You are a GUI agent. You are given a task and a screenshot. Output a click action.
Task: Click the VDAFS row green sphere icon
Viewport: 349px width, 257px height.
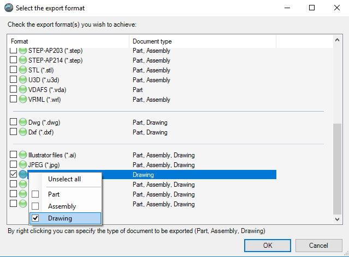pyautogui.click(x=23, y=90)
